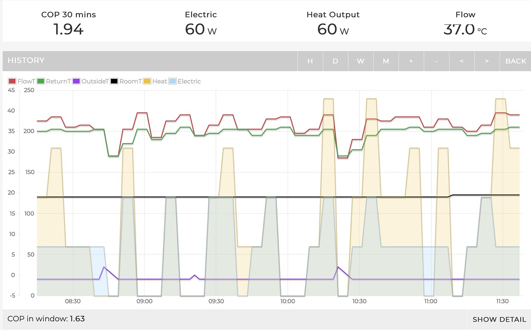
Task: Zoom out using the "-" control
Action: tap(436, 61)
